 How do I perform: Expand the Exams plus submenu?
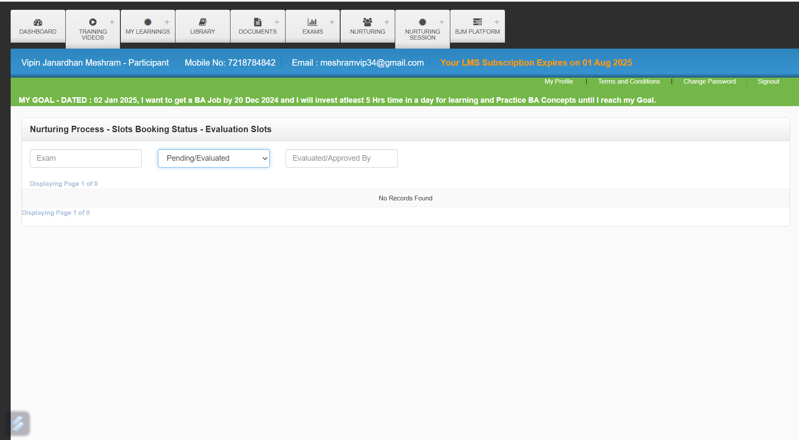coord(332,22)
